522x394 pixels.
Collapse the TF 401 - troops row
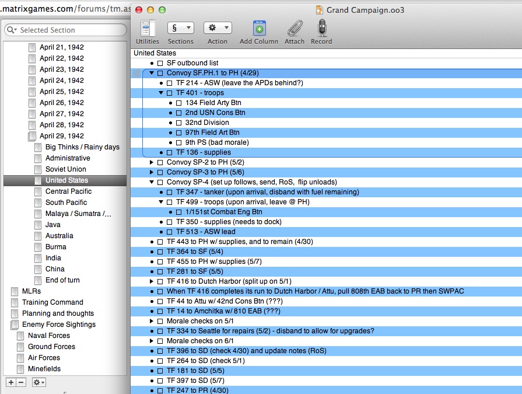(161, 93)
